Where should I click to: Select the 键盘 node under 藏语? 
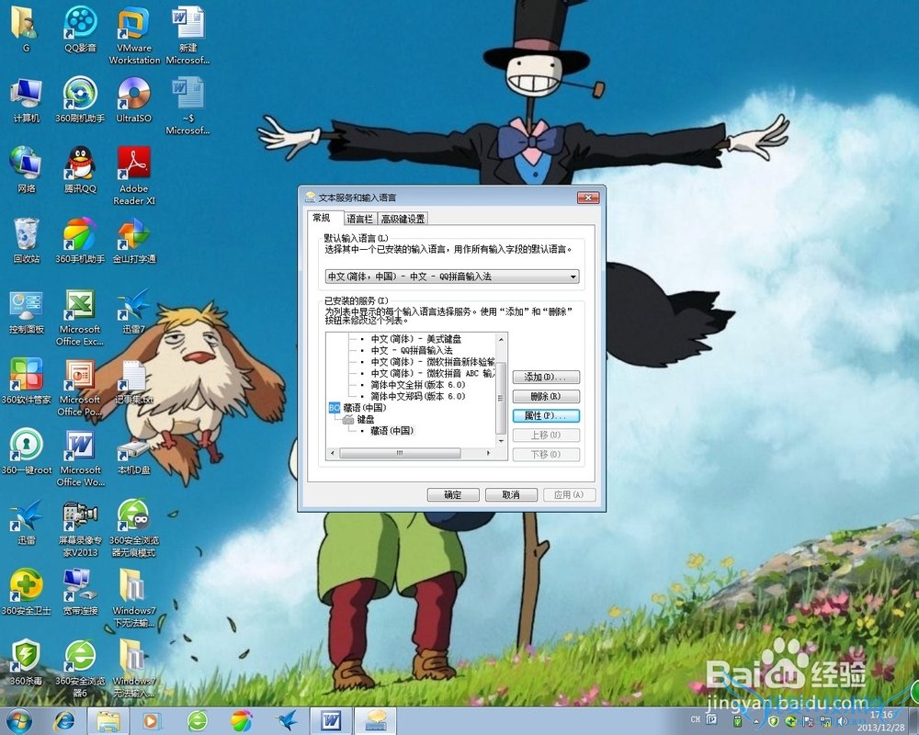point(358,419)
